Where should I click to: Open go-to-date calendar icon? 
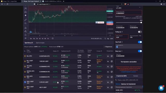tap(53, 38)
